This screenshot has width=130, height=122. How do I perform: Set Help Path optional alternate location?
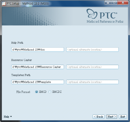[92, 49]
